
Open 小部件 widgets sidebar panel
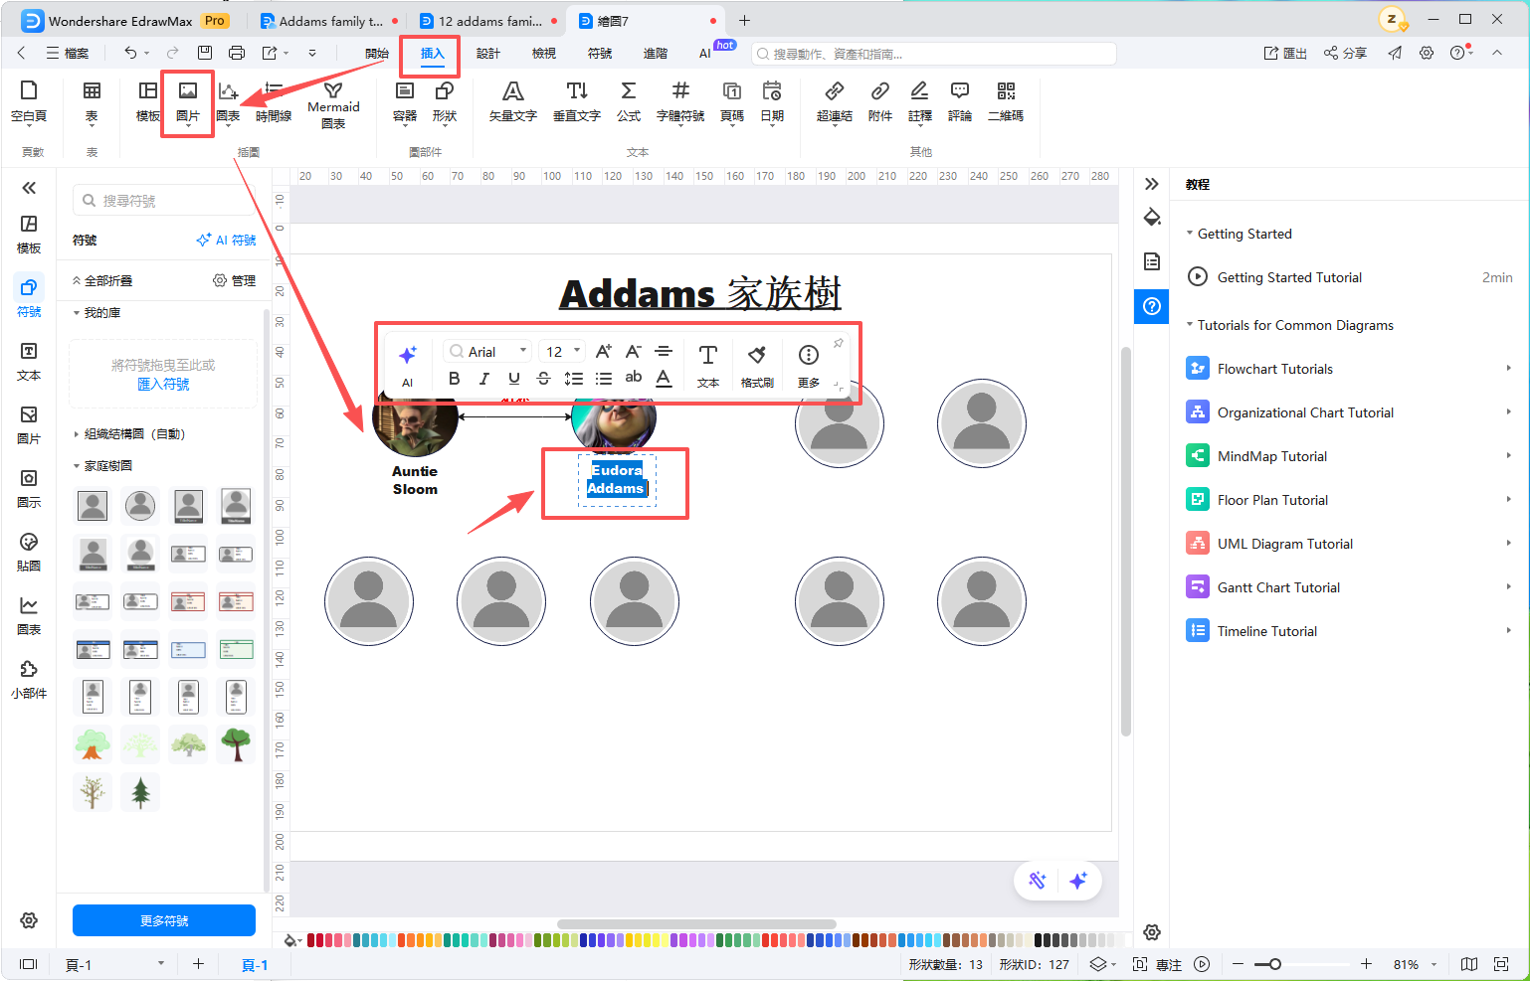(29, 679)
